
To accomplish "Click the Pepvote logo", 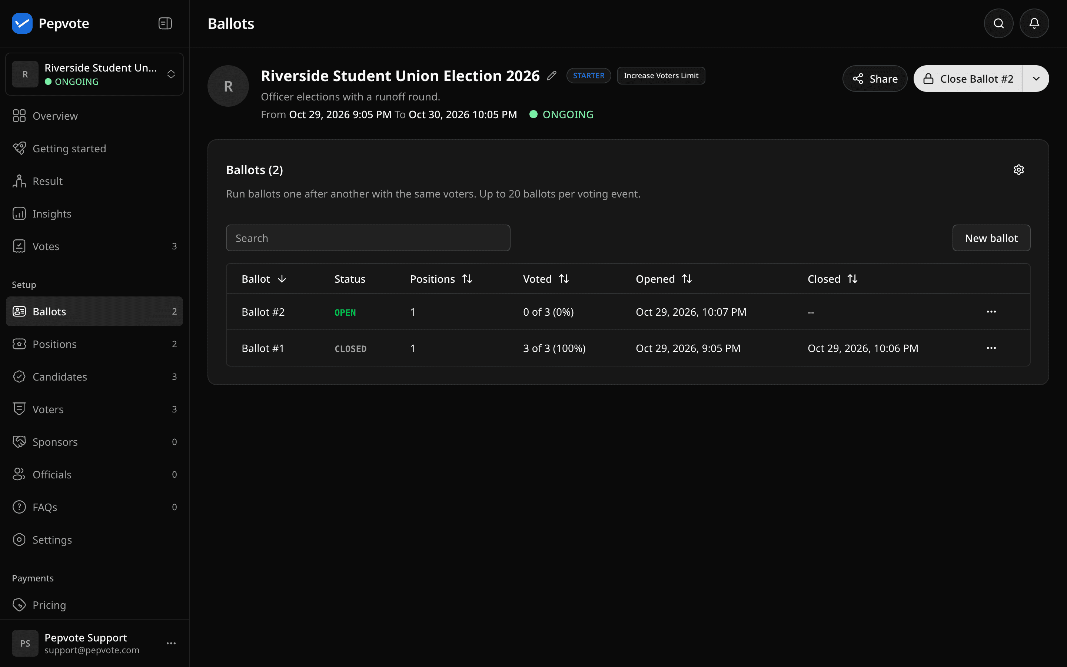I will pos(22,23).
